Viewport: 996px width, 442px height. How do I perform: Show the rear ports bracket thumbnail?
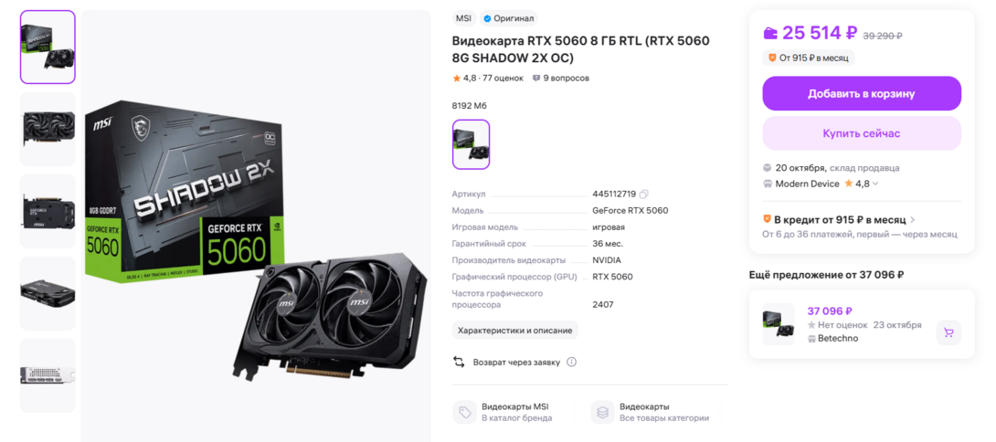tap(48, 375)
